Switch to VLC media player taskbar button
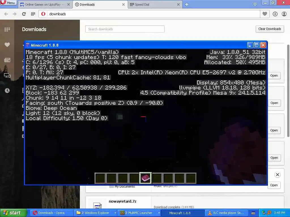This screenshot has height=217, width=290. (x=226, y=213)
